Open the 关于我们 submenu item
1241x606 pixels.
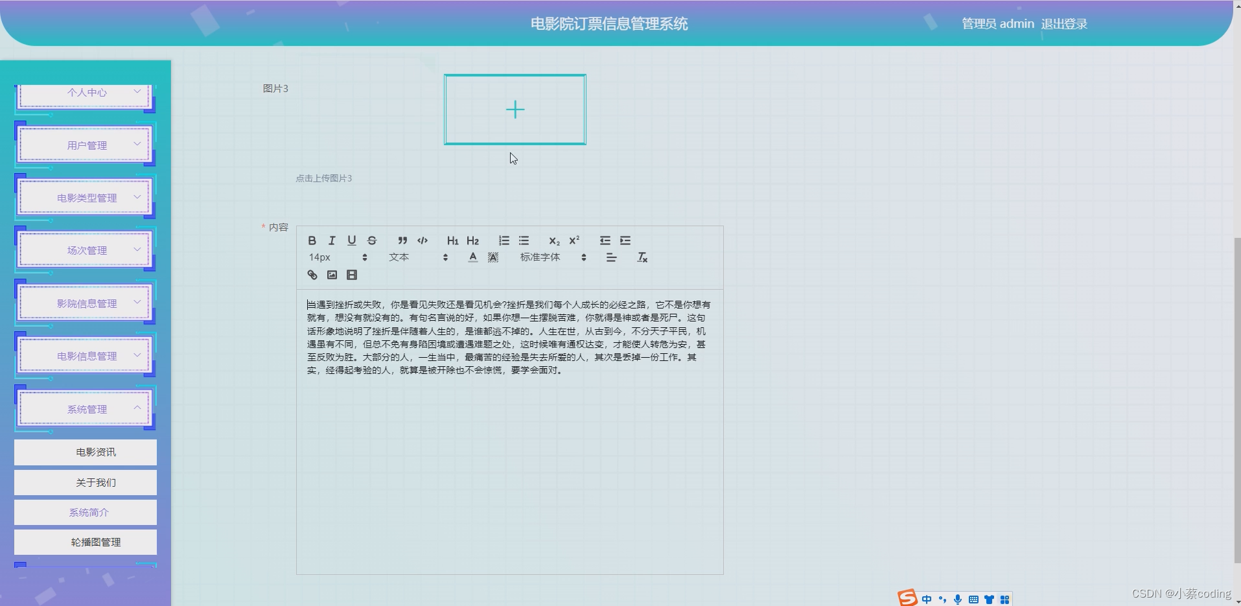click(86, 482)
